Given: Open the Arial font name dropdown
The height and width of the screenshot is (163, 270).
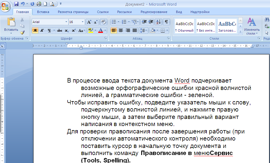Looking at the screenshot, I should tap(66, 22).
